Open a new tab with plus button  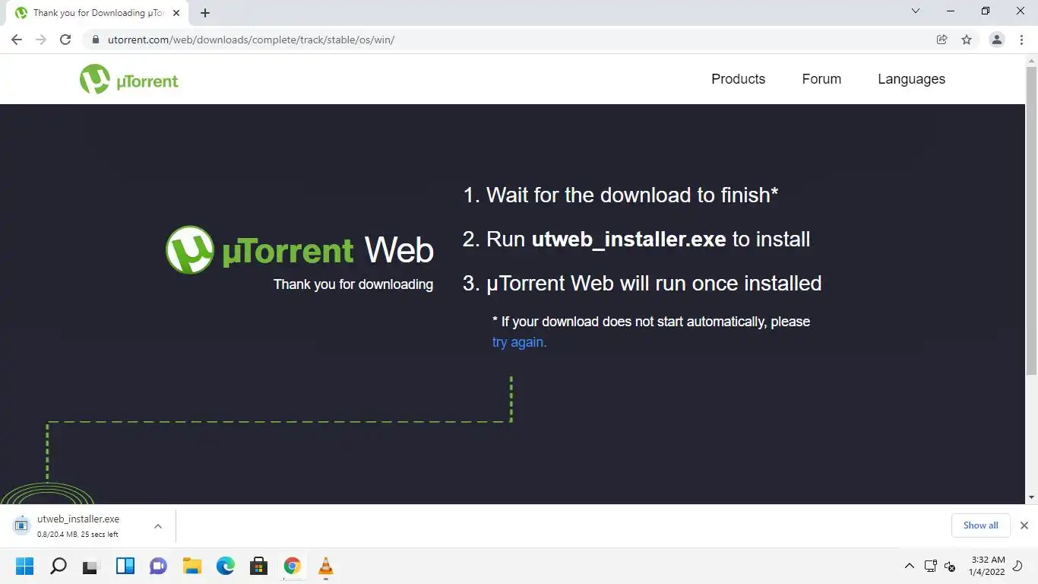coord(205,13)
